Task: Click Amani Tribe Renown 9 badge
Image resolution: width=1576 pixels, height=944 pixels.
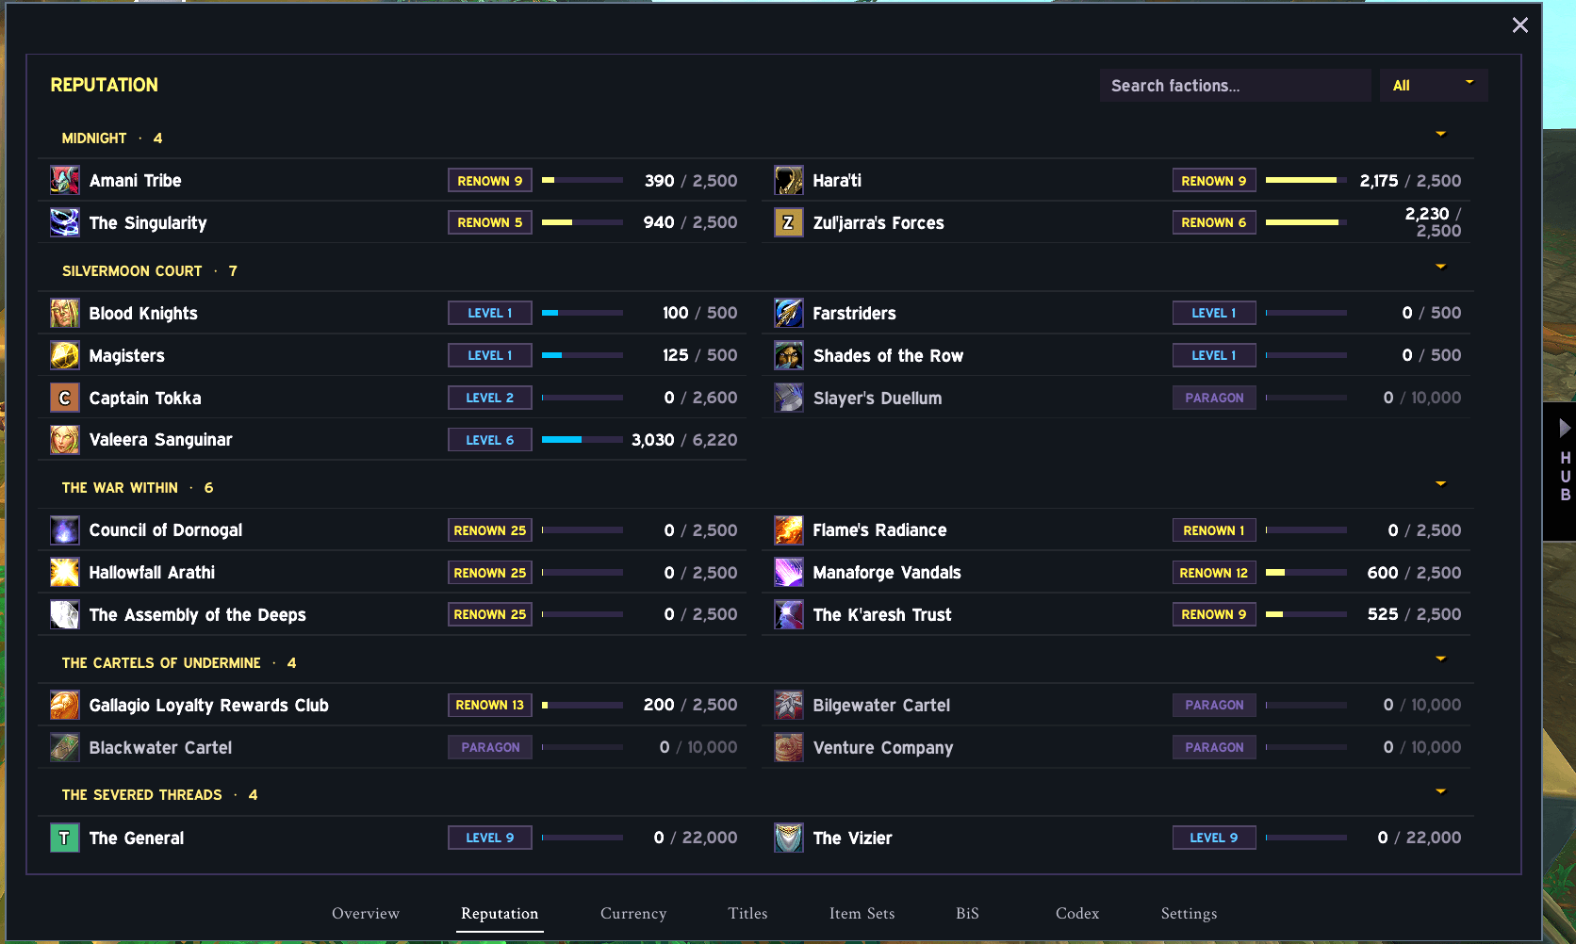Action: point(490,180)
